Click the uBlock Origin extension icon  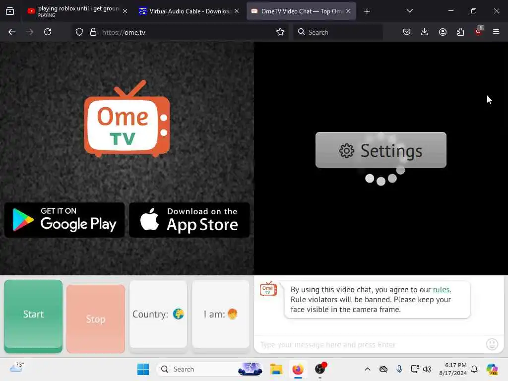[479, 31]
